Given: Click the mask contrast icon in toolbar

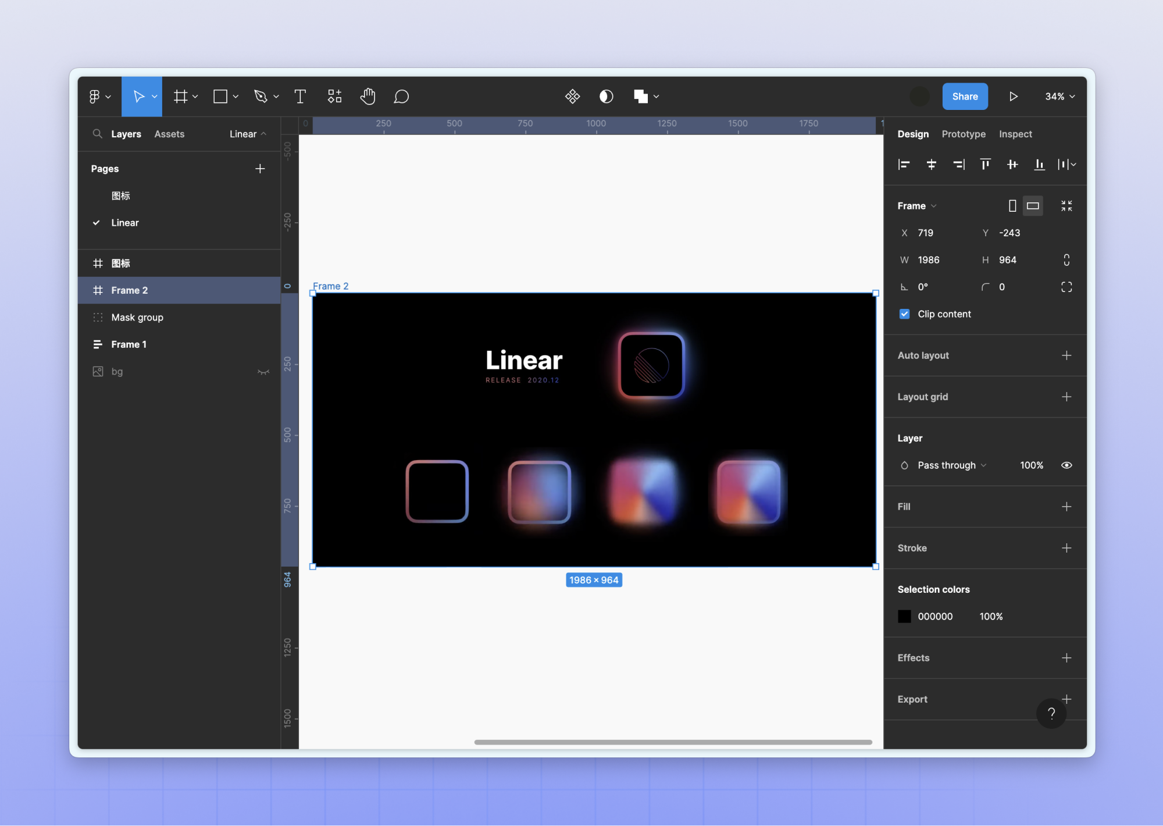Looking at the screenshot, I should click(606, 97).
